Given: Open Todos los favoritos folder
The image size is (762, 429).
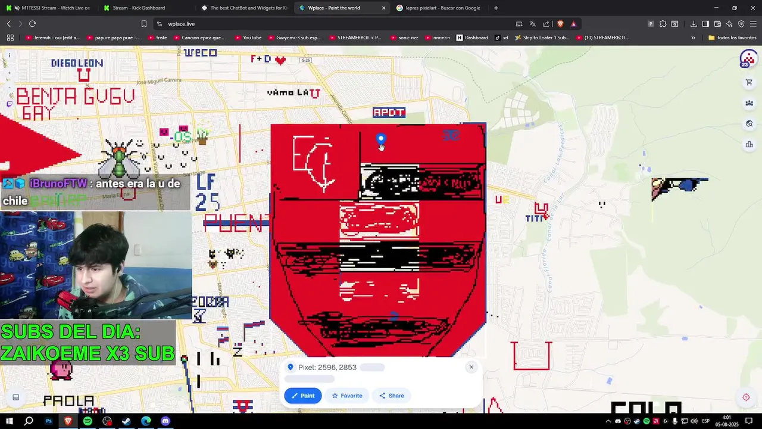Looking at the screenshot, I should point(732,38).
